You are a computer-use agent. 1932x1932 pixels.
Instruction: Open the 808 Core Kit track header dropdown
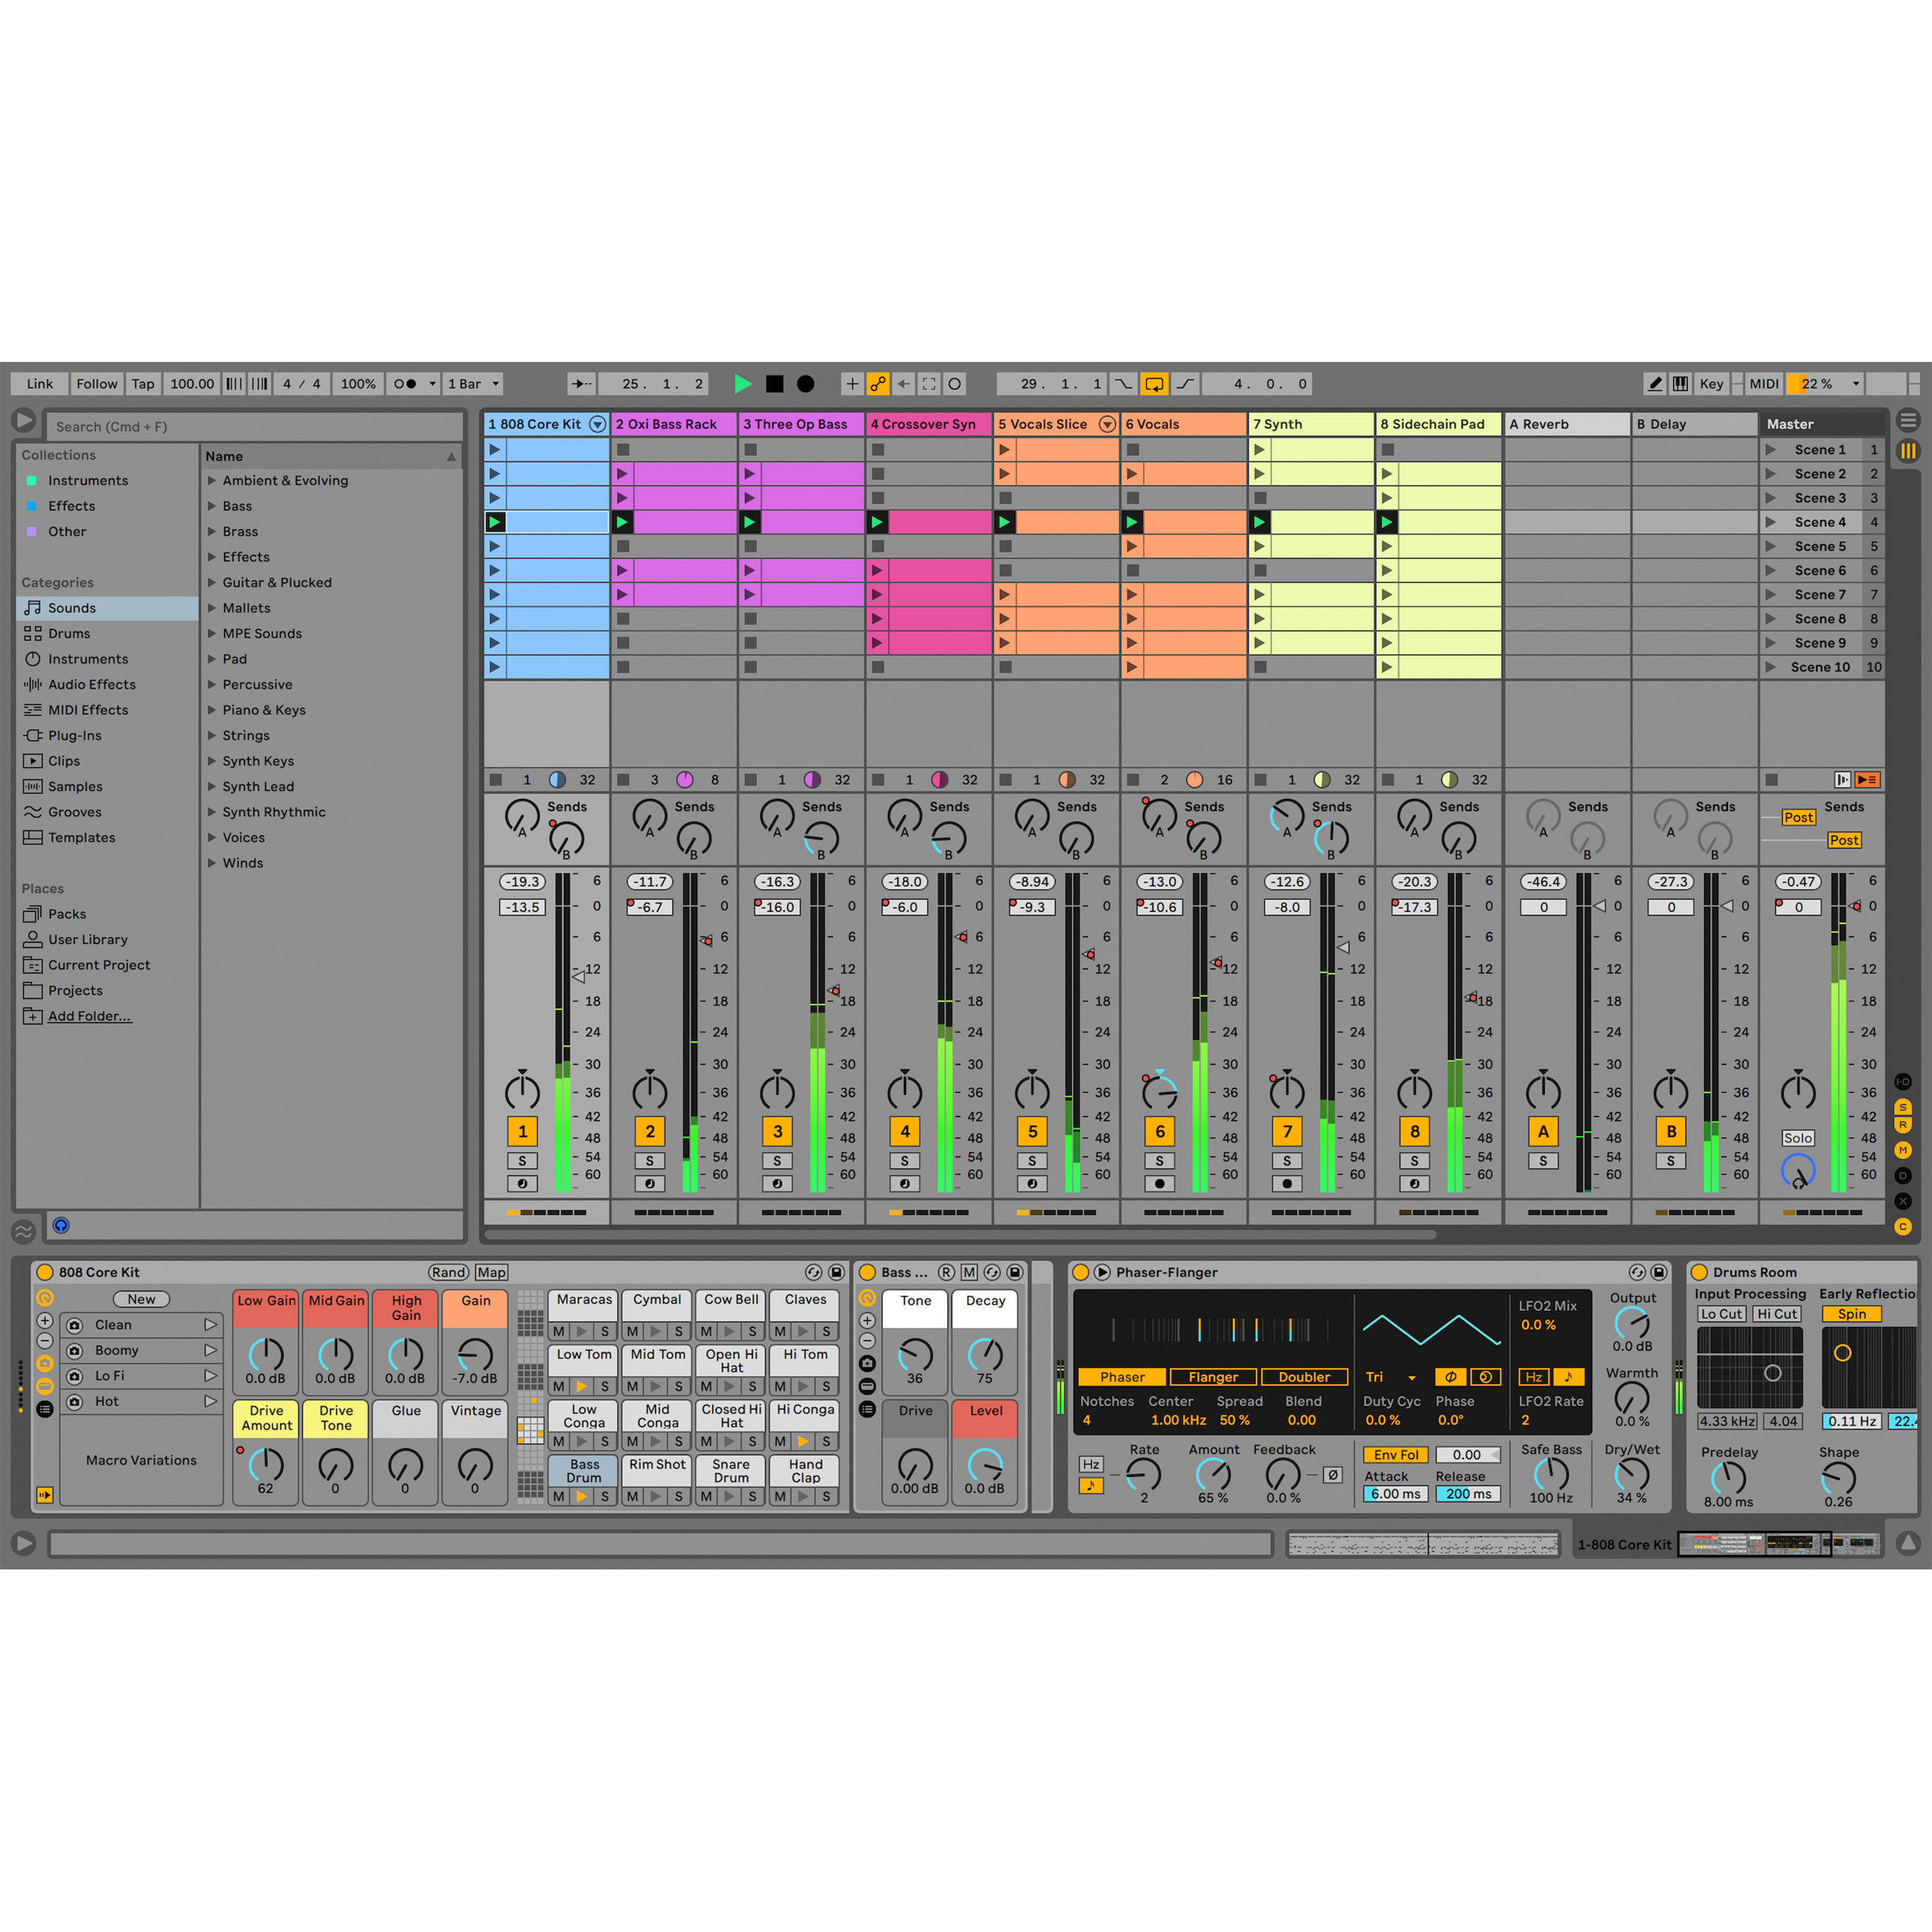tap(598, 424)
